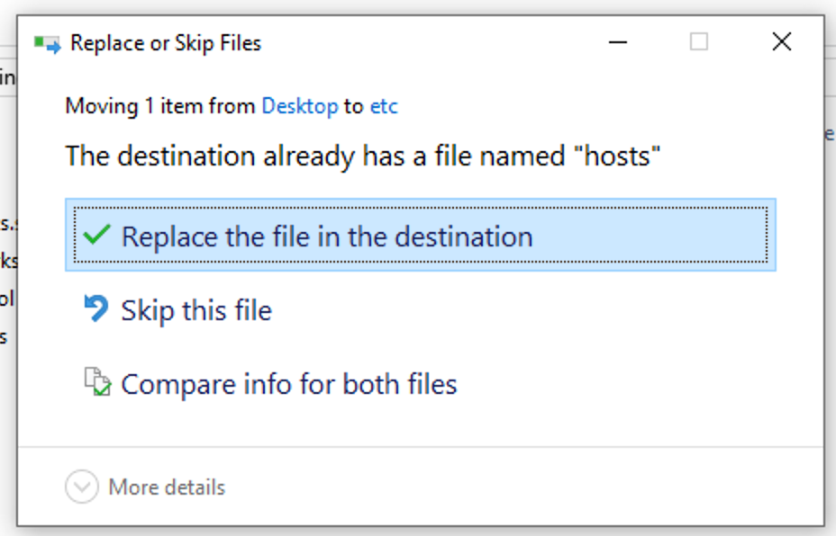Click the "Replace or Skip Files" title text
836x536 pixels.
tap(166, 43)
